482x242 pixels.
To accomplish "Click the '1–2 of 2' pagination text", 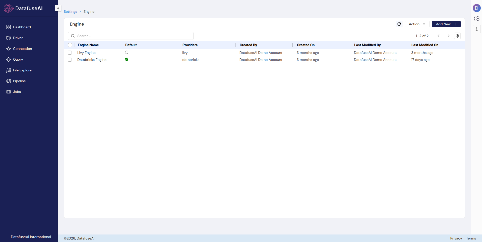I will (422, 36).
